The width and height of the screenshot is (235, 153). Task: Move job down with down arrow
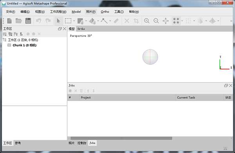94,91
